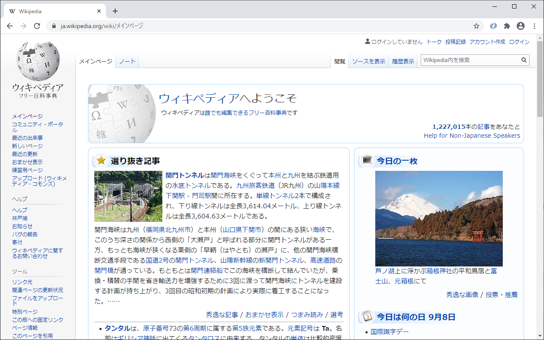Image resolution: width=544 pixels, height=340 pixels.
Task: Open この版への固定リンク link
Action: 37,320
